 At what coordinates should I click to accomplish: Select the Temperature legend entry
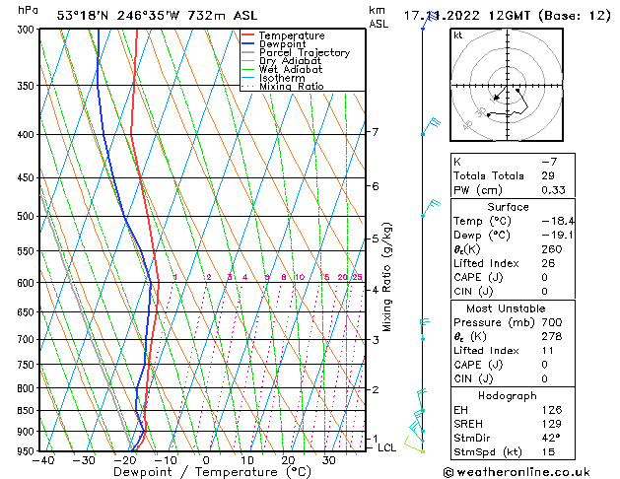294,35
